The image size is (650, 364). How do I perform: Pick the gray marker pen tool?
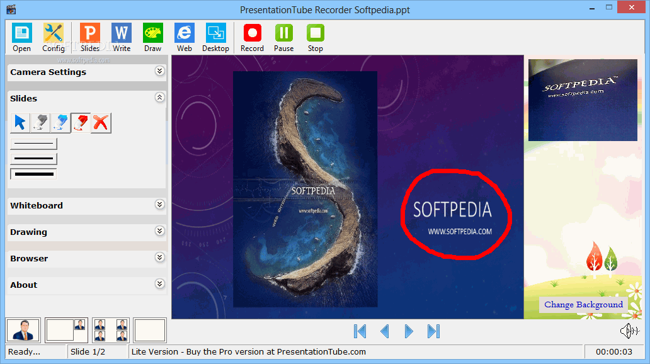point(40,123)
